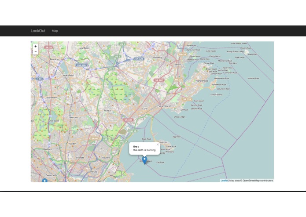Click the I 95;128 route shield
Viewport: 306px width, 217px height.
[81, 65]
